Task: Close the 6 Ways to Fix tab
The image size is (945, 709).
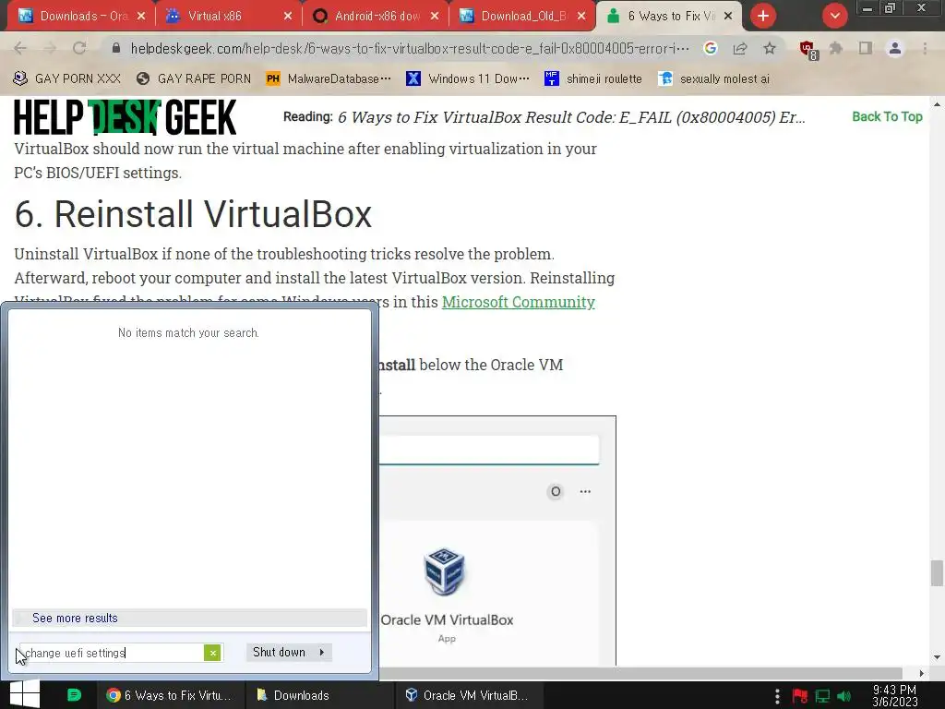Action: (728, 17)
